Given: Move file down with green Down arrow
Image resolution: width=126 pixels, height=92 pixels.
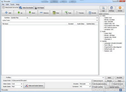Looking at the screenshot, I should click(x=32, y=13).
